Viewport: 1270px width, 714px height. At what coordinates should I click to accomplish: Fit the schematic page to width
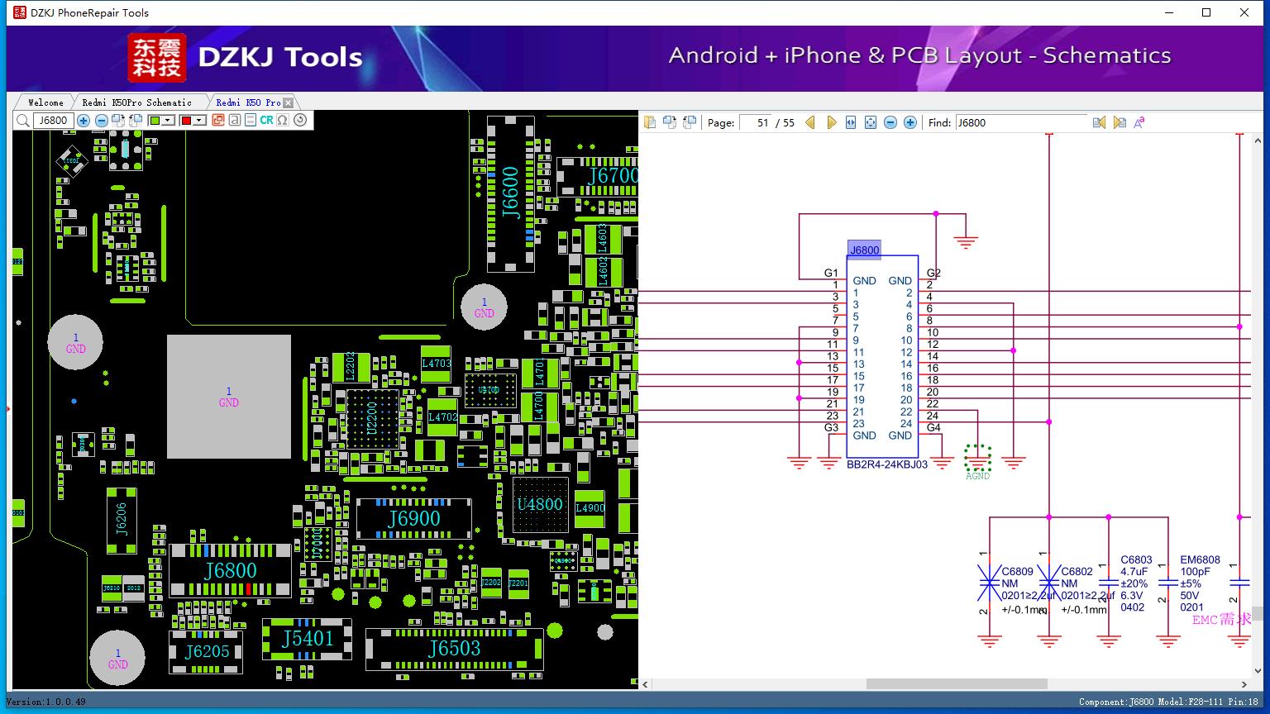pos(851,122)
